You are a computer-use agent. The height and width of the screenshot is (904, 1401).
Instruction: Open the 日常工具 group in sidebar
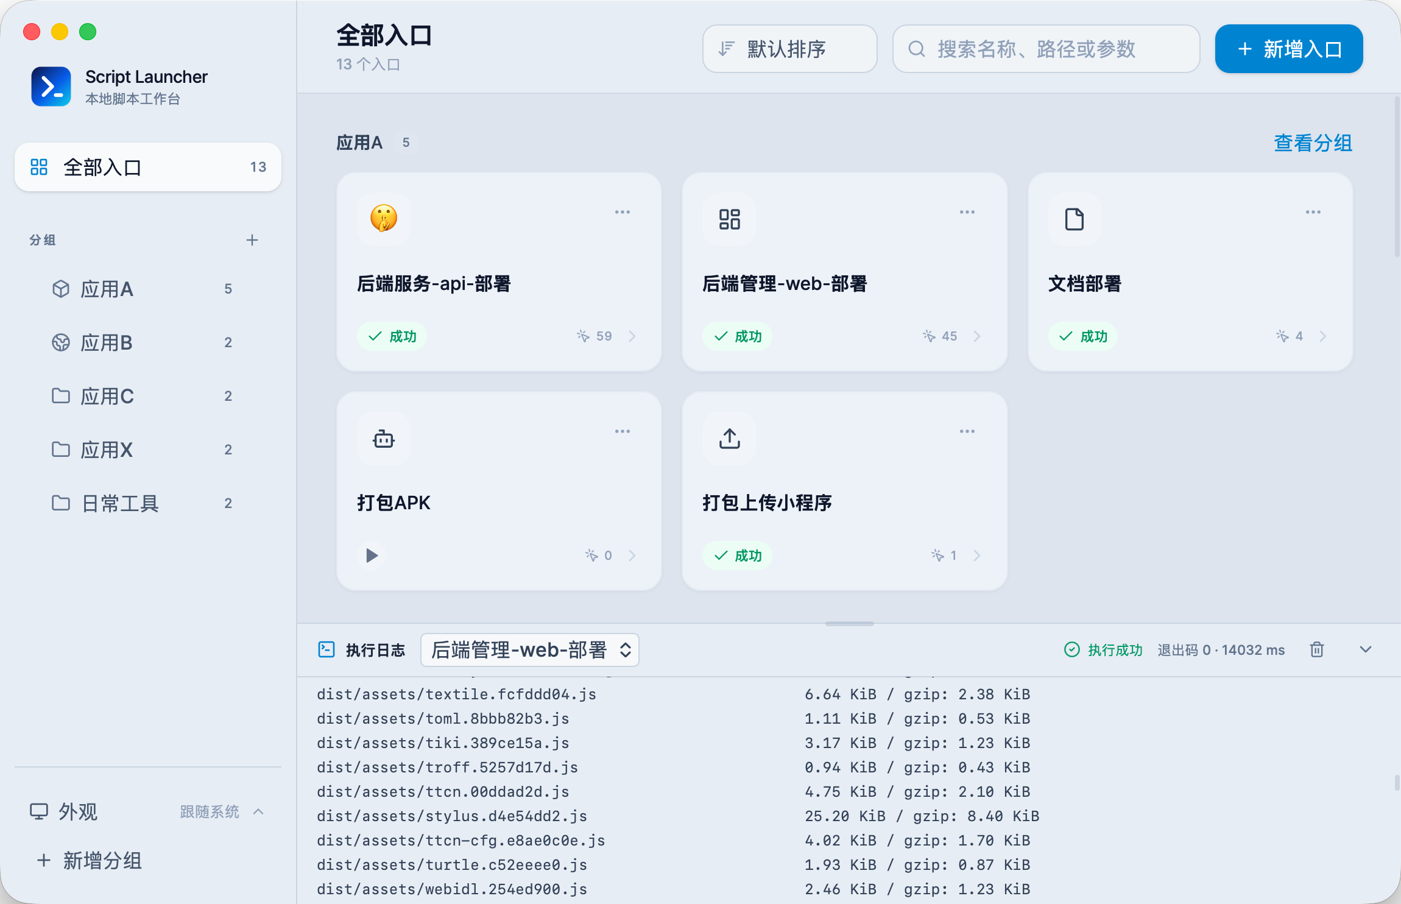[147, 503]
